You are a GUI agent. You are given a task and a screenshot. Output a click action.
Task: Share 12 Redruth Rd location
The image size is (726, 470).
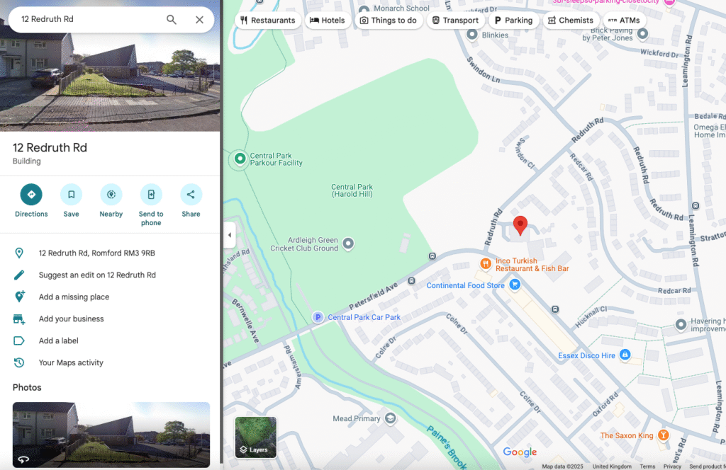click(191, 195)
